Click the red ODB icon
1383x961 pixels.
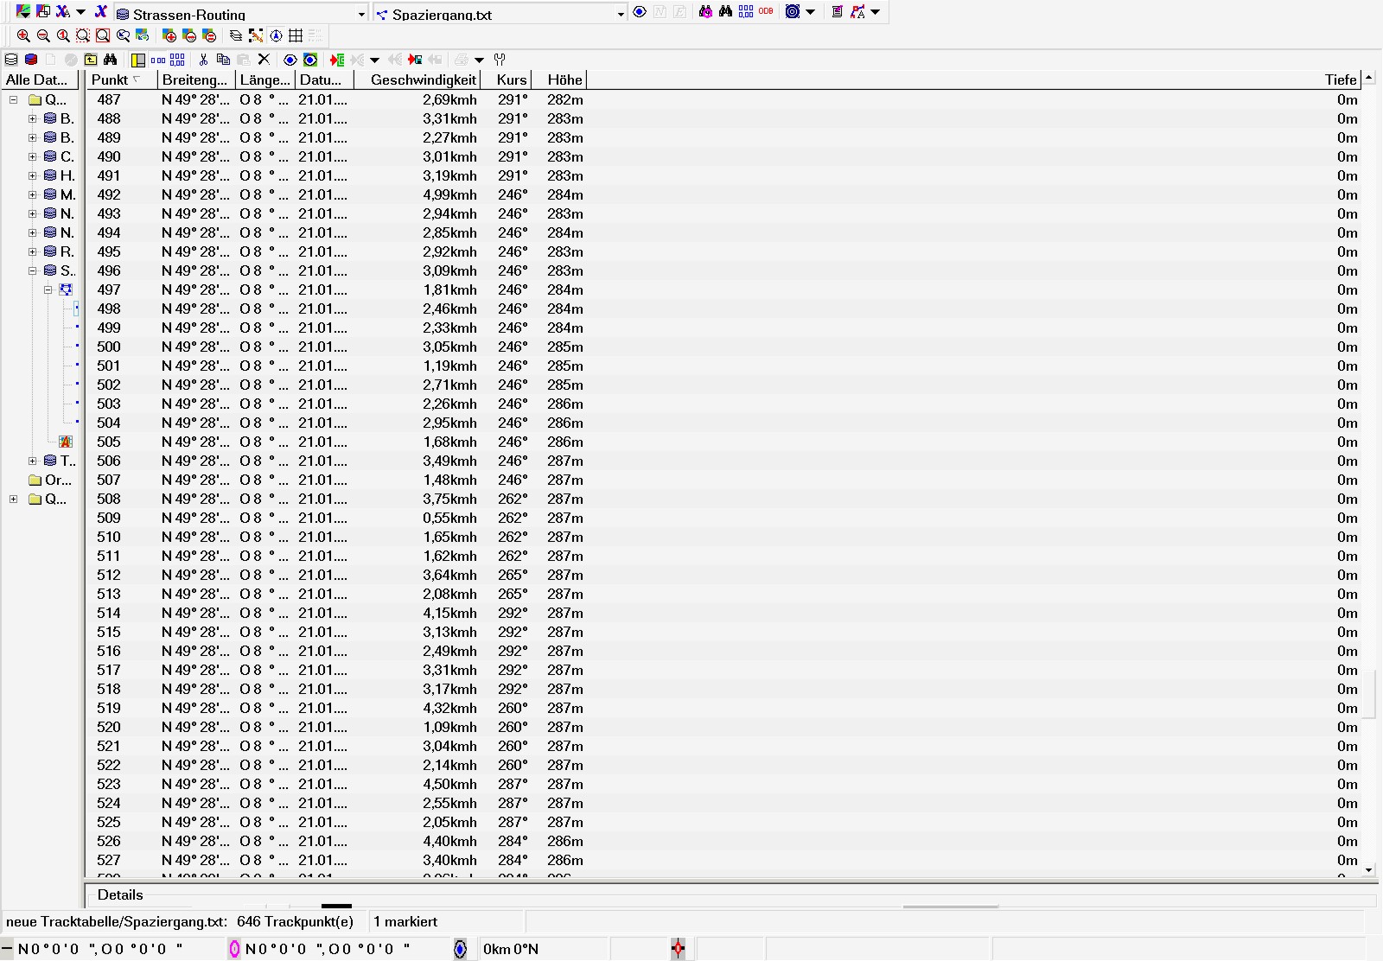point(766,12)
